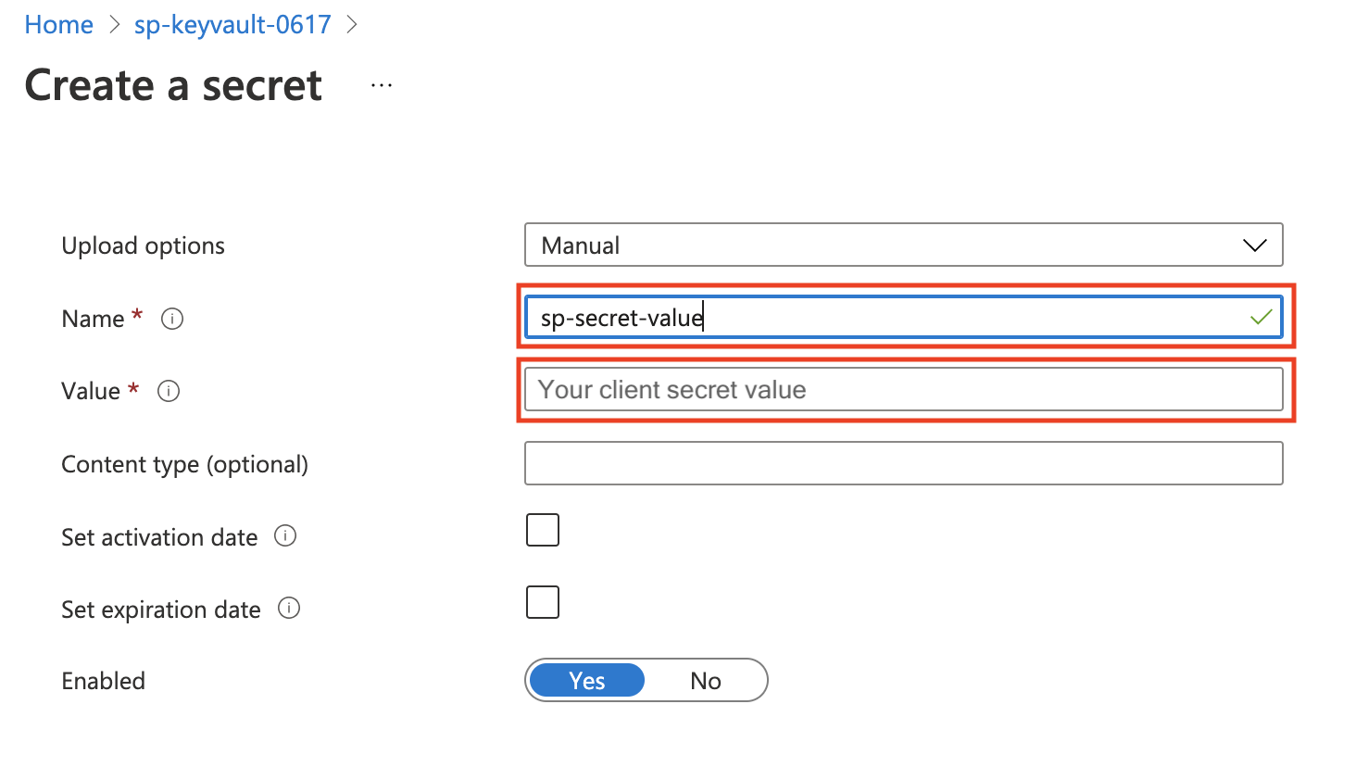Open sp-keyvault-0617 from the breadcrumb
Viewport: 1356px width, 767px height.
232,24
